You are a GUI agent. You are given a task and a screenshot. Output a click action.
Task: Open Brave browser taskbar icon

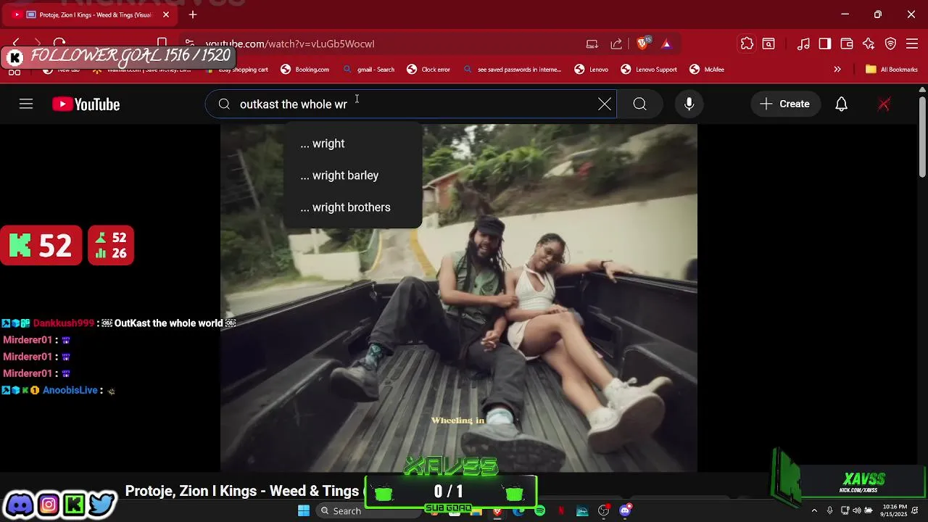pos(497,511)
